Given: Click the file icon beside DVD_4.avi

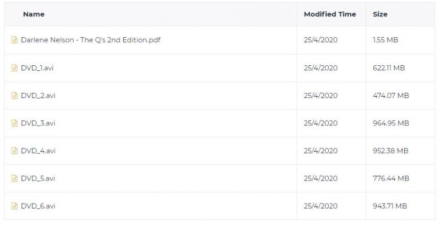Looking at the screenshot, I should click(x=14, y=151).
